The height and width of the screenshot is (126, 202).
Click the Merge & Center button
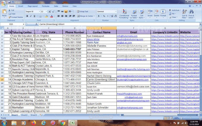(x=86, y=16)
